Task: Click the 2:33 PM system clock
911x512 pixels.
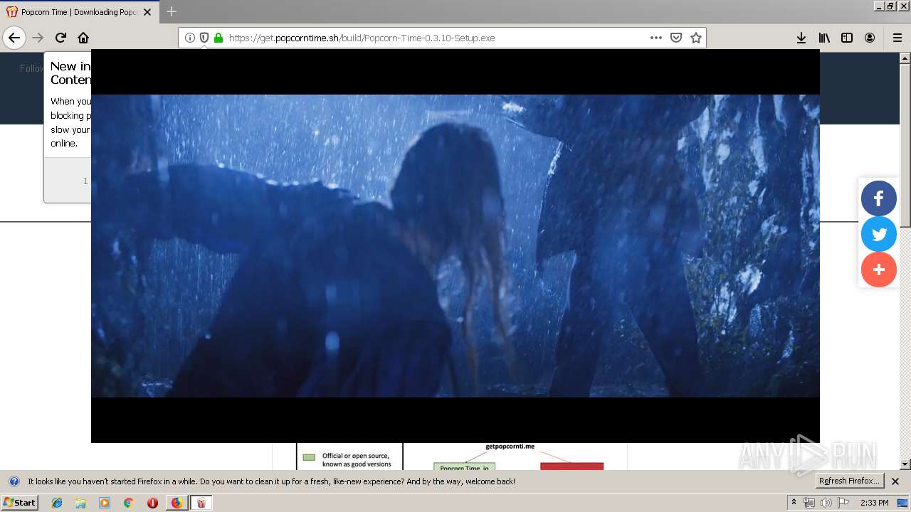Action: pyautogui.click(x=875, y=503)
